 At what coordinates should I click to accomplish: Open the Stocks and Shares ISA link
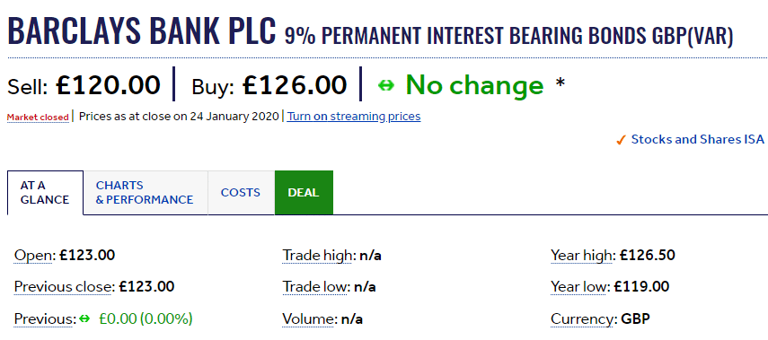click(697, 139)
